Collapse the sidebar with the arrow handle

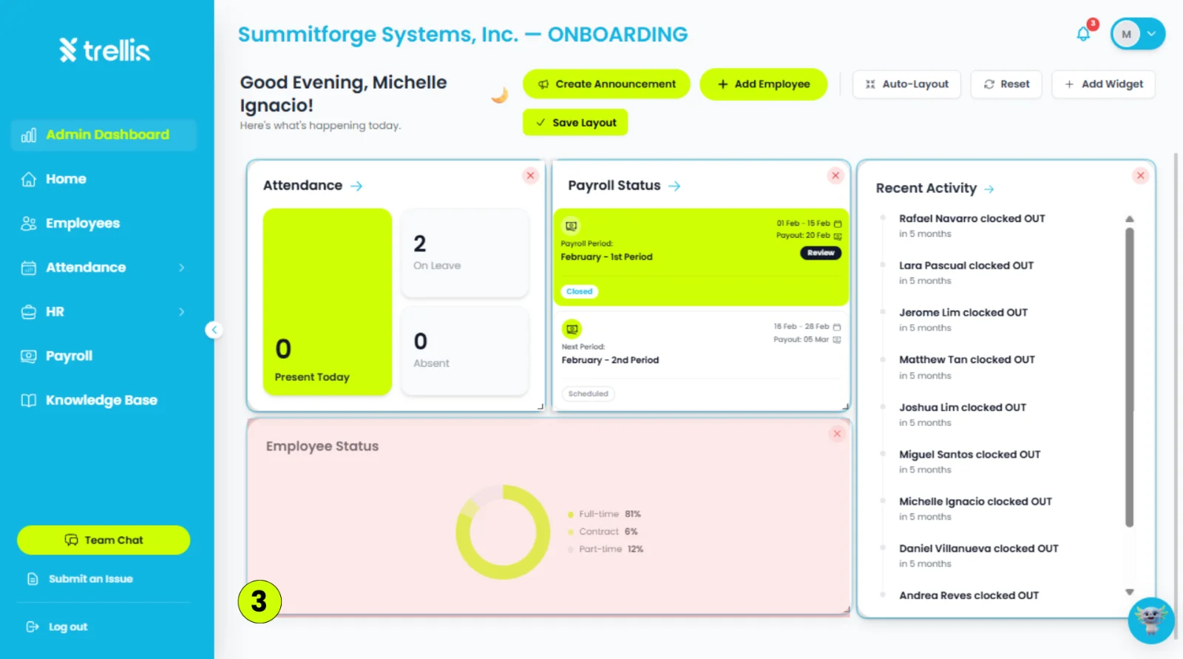pyautogui.click(x=214, y=330)
